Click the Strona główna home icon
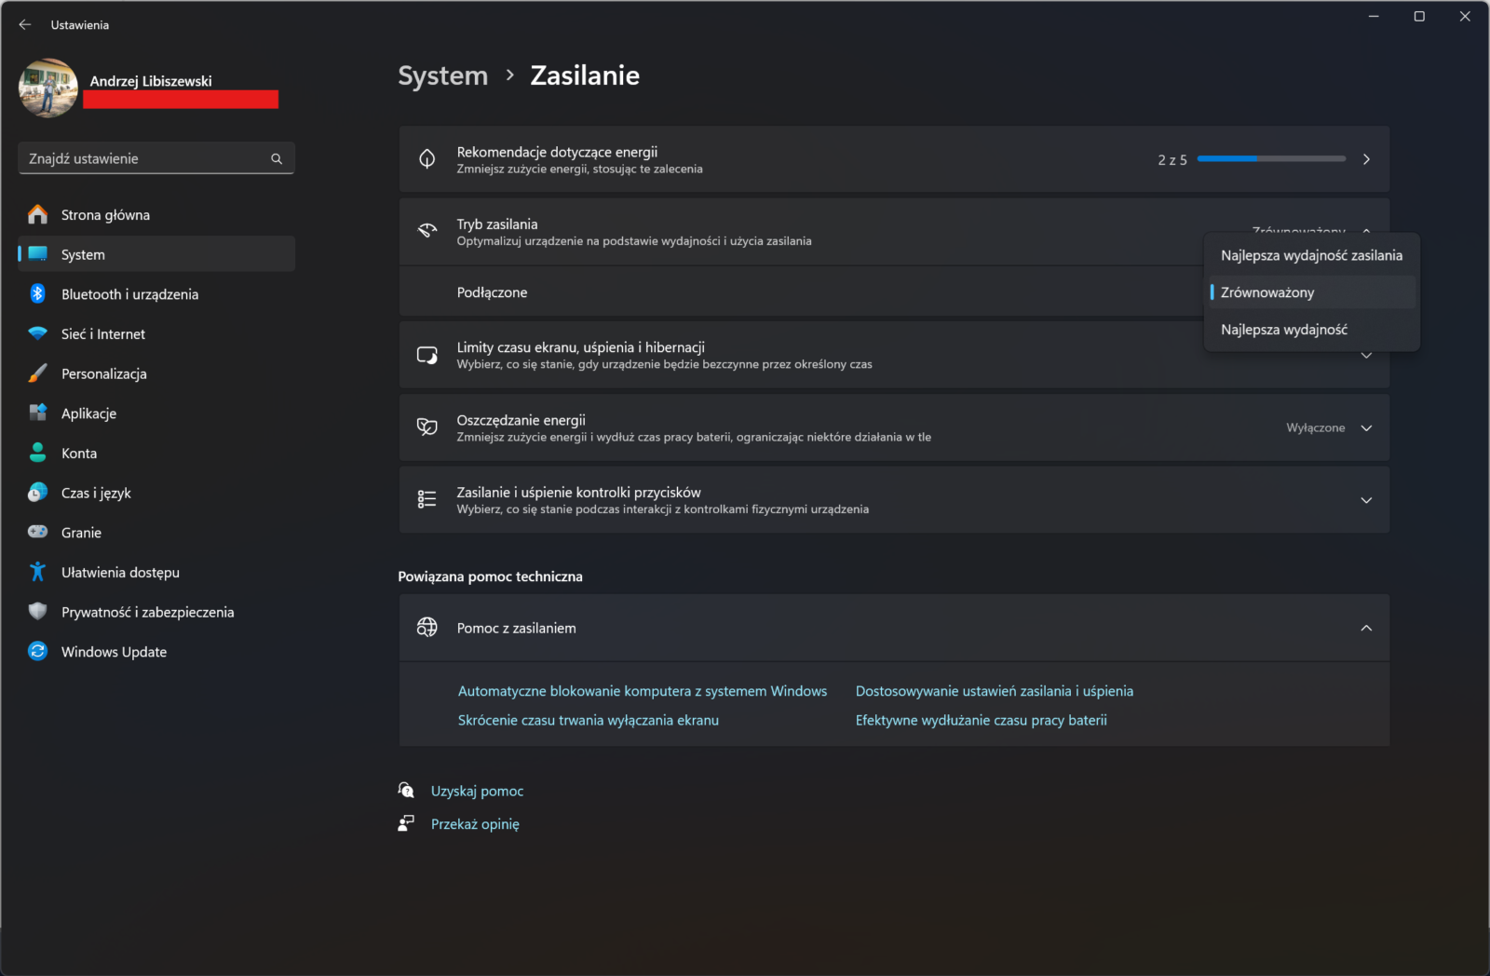The height and width of the screenshot is (976, 1490). 37,214
